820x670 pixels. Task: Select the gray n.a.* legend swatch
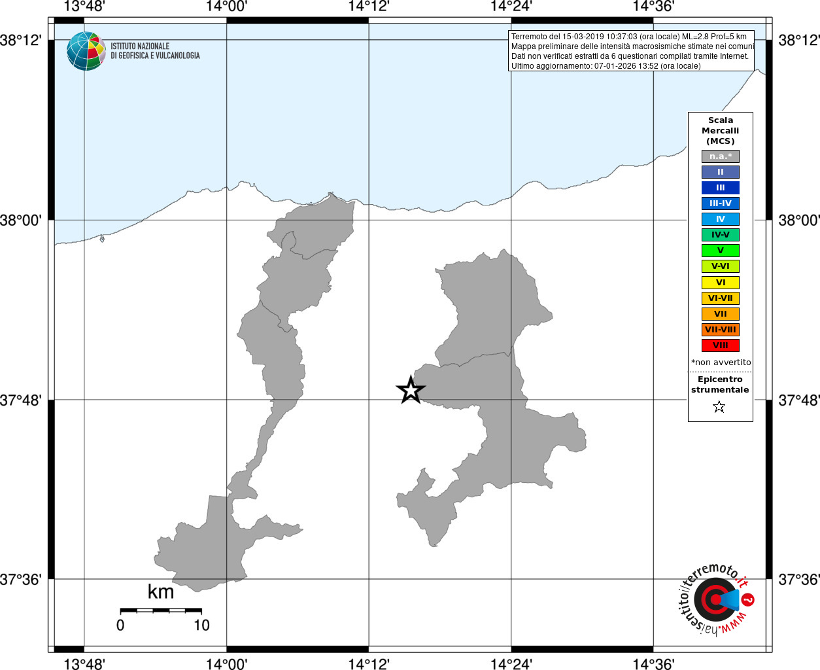click(721, 156)
